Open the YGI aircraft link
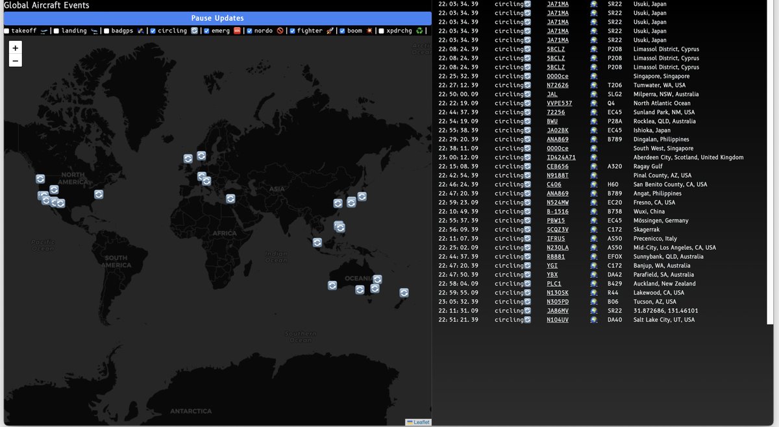Image resolution: width=779 pixels, height=427 pixels. click(x=552, y=265)
